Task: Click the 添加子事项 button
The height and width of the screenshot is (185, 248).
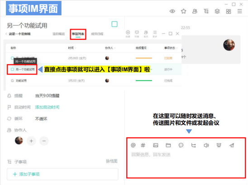Action: tap(62, 174)
